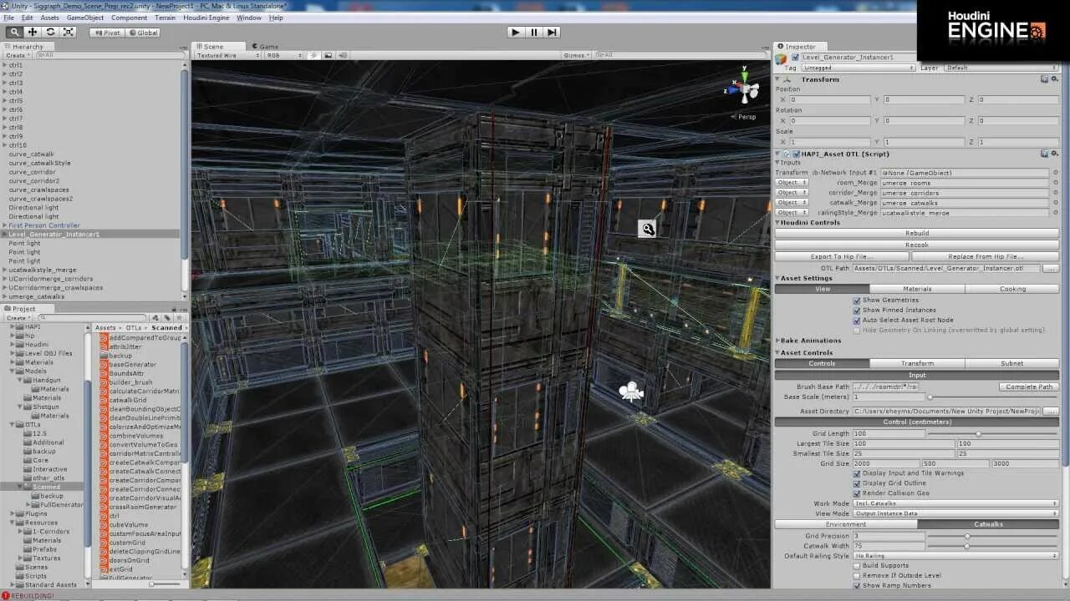Uncheck Display Grid Outline
The image size is (1070, 601).
click(x=857, y=482)
